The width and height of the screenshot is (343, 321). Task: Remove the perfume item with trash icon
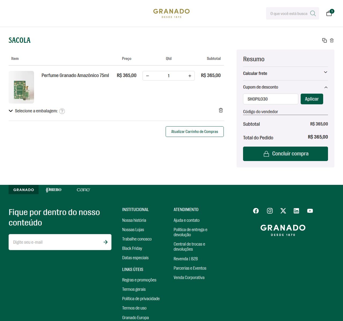click(221, 110)
